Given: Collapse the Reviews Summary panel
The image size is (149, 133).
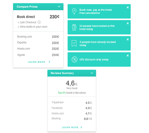Looking at the screenshot, I should click(x=92, y=73).
